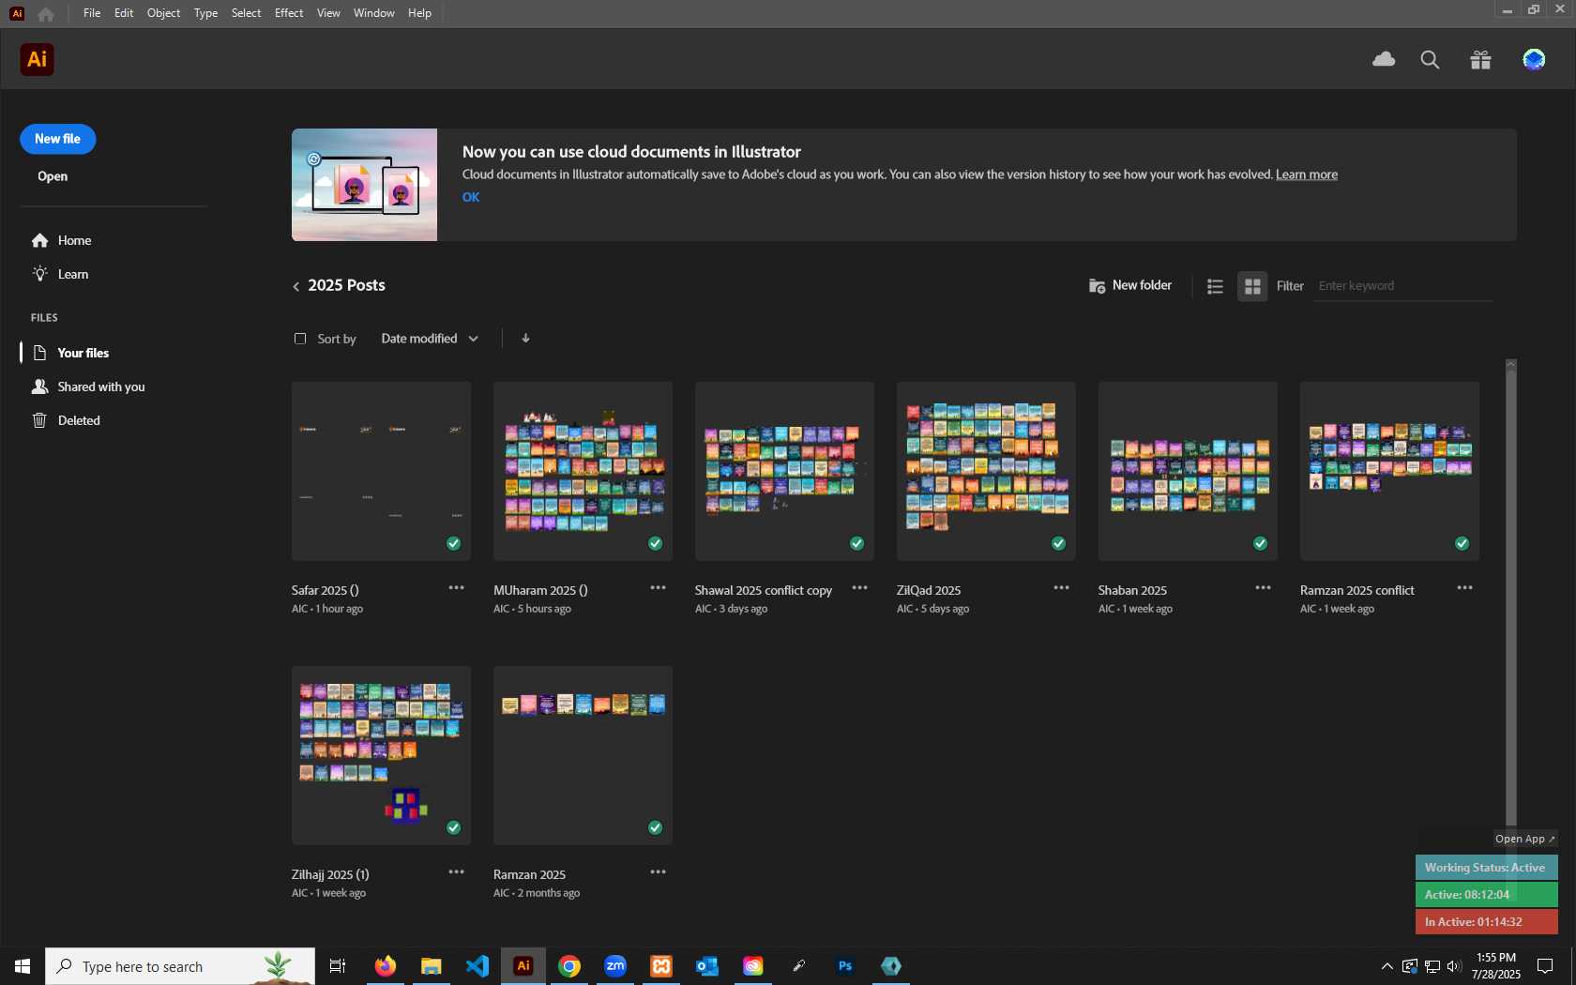1576x985 pixels.
Task: Click the Open App overlay button
Action: coord(1525,839)
